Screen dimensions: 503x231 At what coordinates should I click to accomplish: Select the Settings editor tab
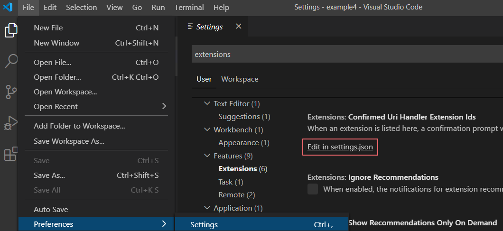pos(212,27)
